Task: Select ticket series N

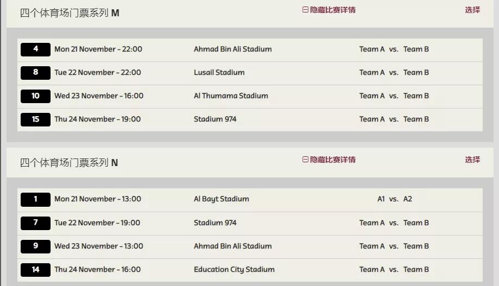Action: click(x=472, y=160)
